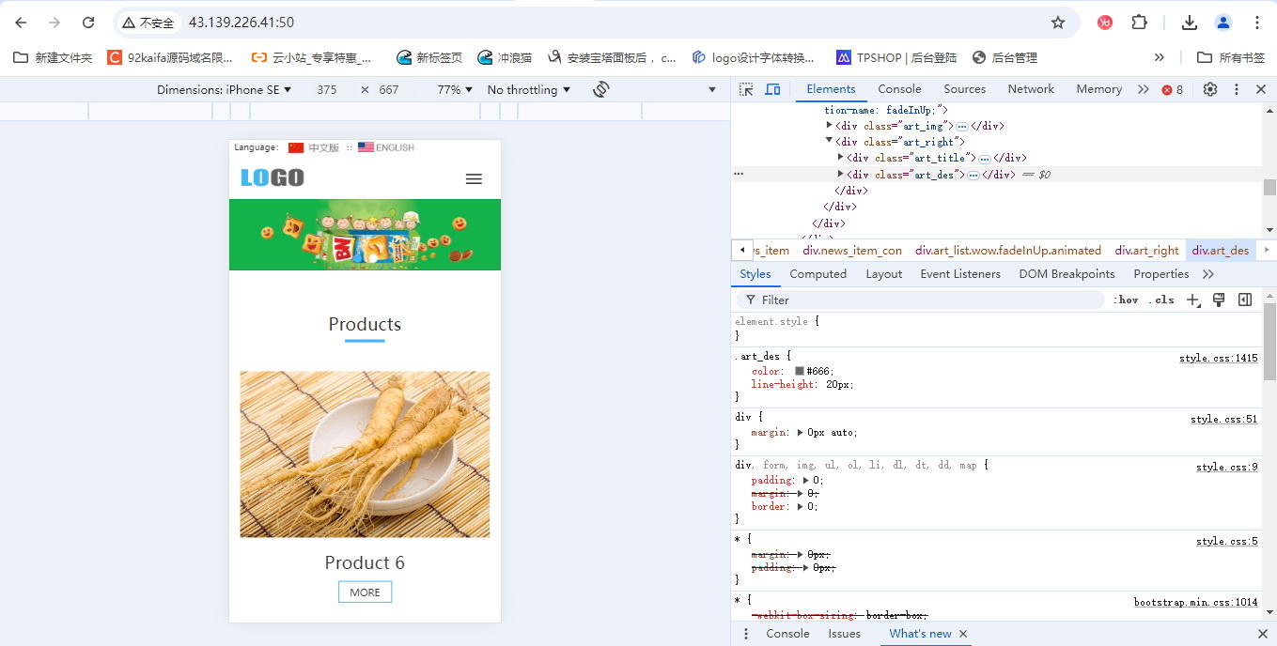Toggle the device toolbar icon

[x=772, y=89]
